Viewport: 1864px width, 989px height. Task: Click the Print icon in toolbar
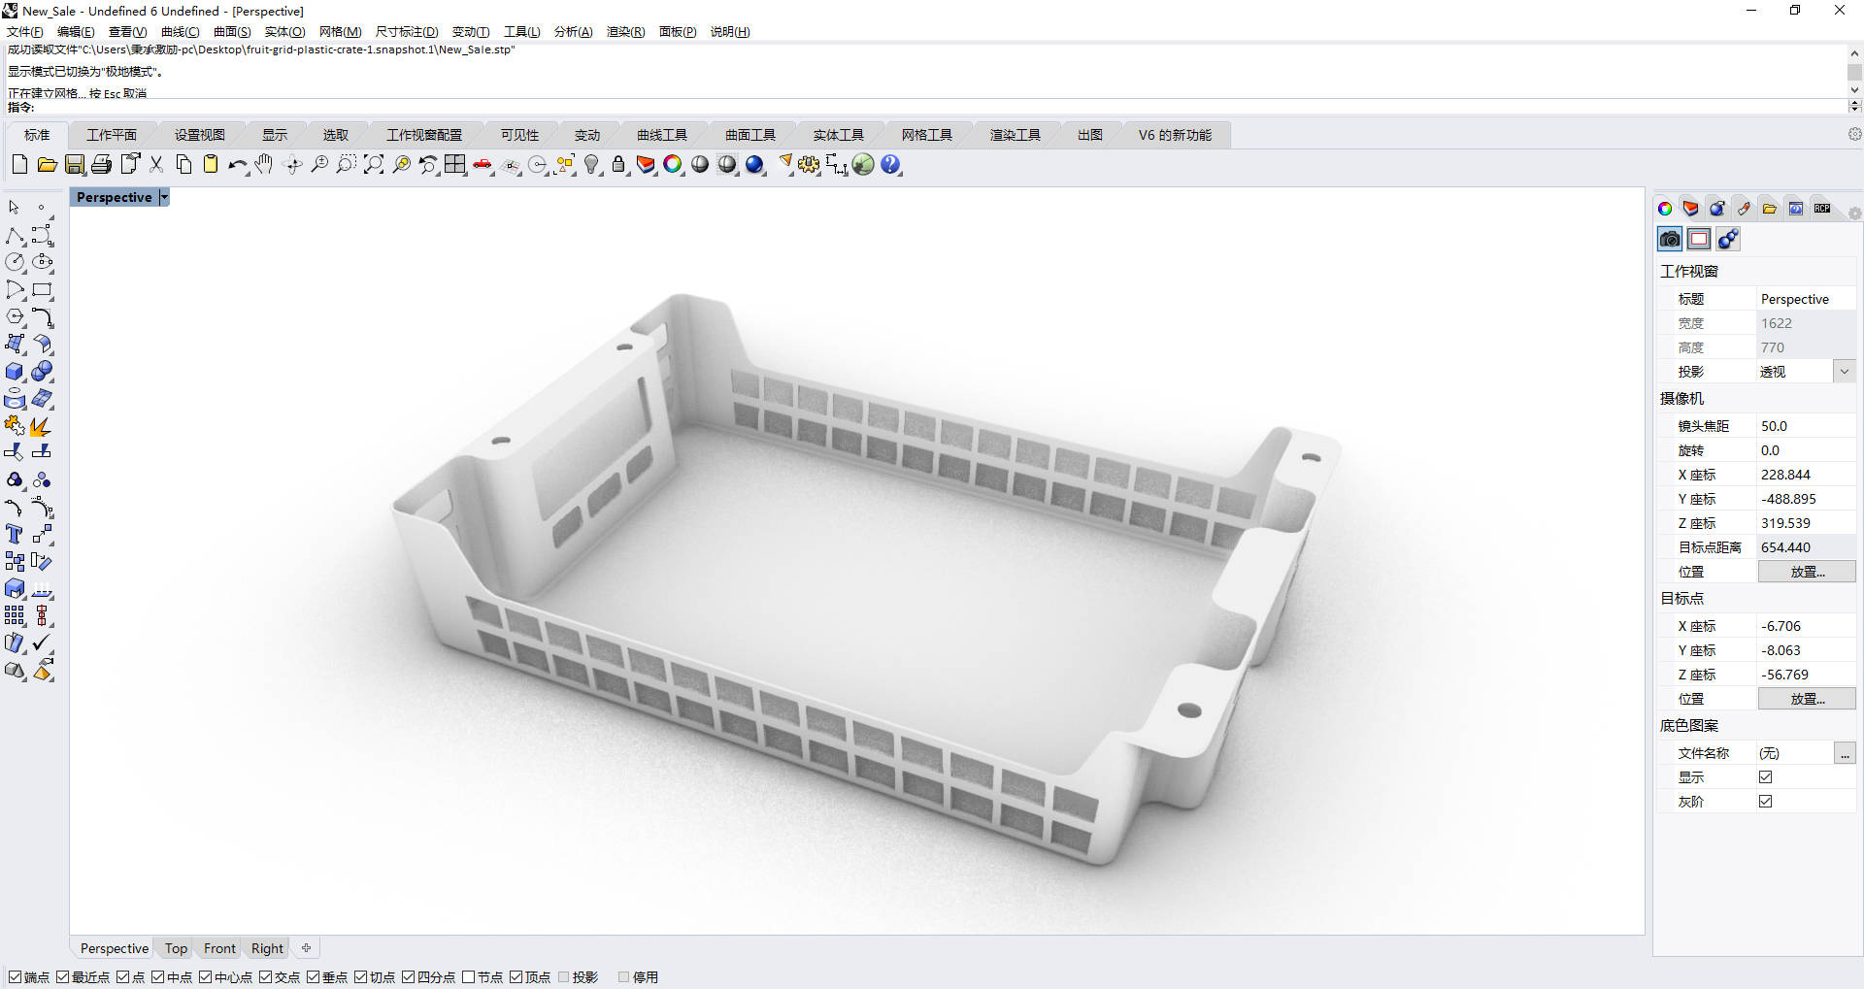click(x=101, y=165)
